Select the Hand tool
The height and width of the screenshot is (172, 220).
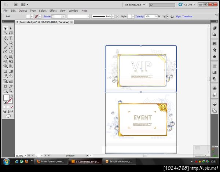(x=5, y=91)
